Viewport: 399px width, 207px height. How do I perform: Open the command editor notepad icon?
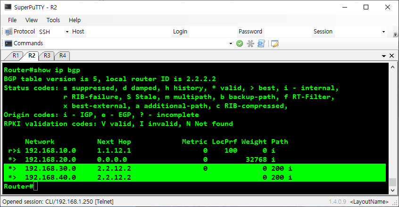click(x=275, y=43)
